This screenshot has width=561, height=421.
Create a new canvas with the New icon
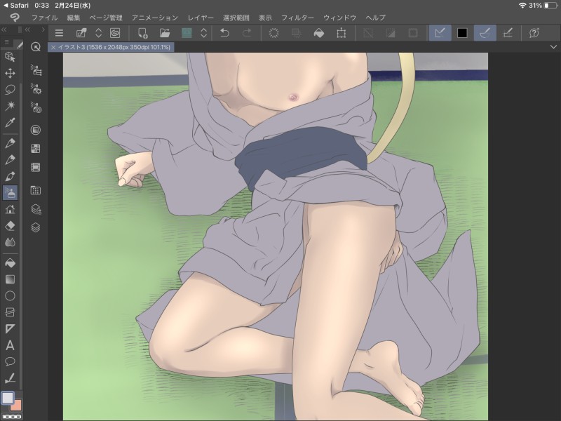pos(142,33)
